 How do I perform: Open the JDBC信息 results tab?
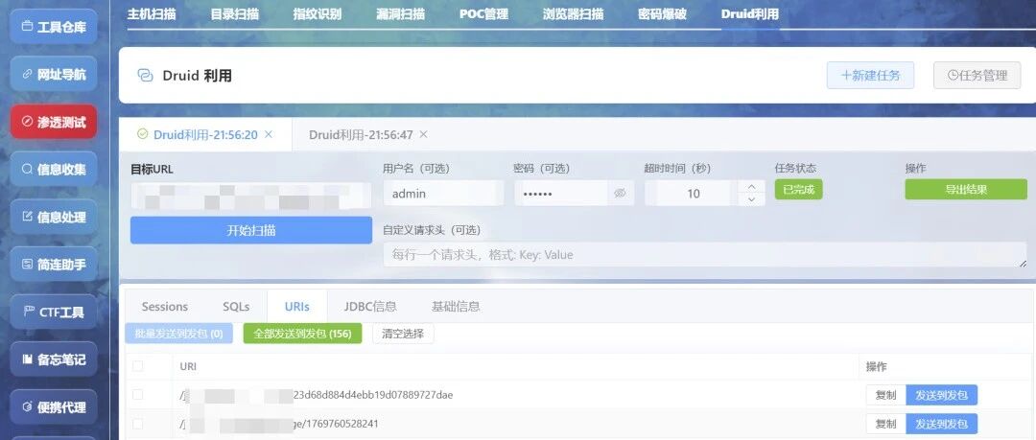(x=370, y=307)
